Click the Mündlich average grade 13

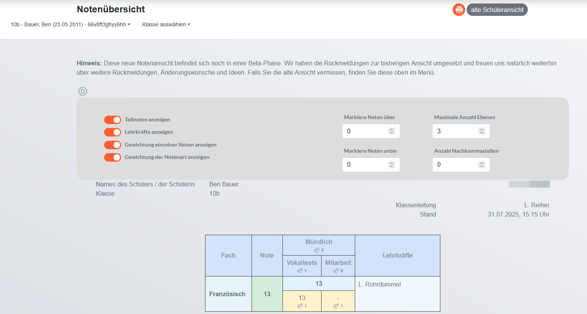319,283
